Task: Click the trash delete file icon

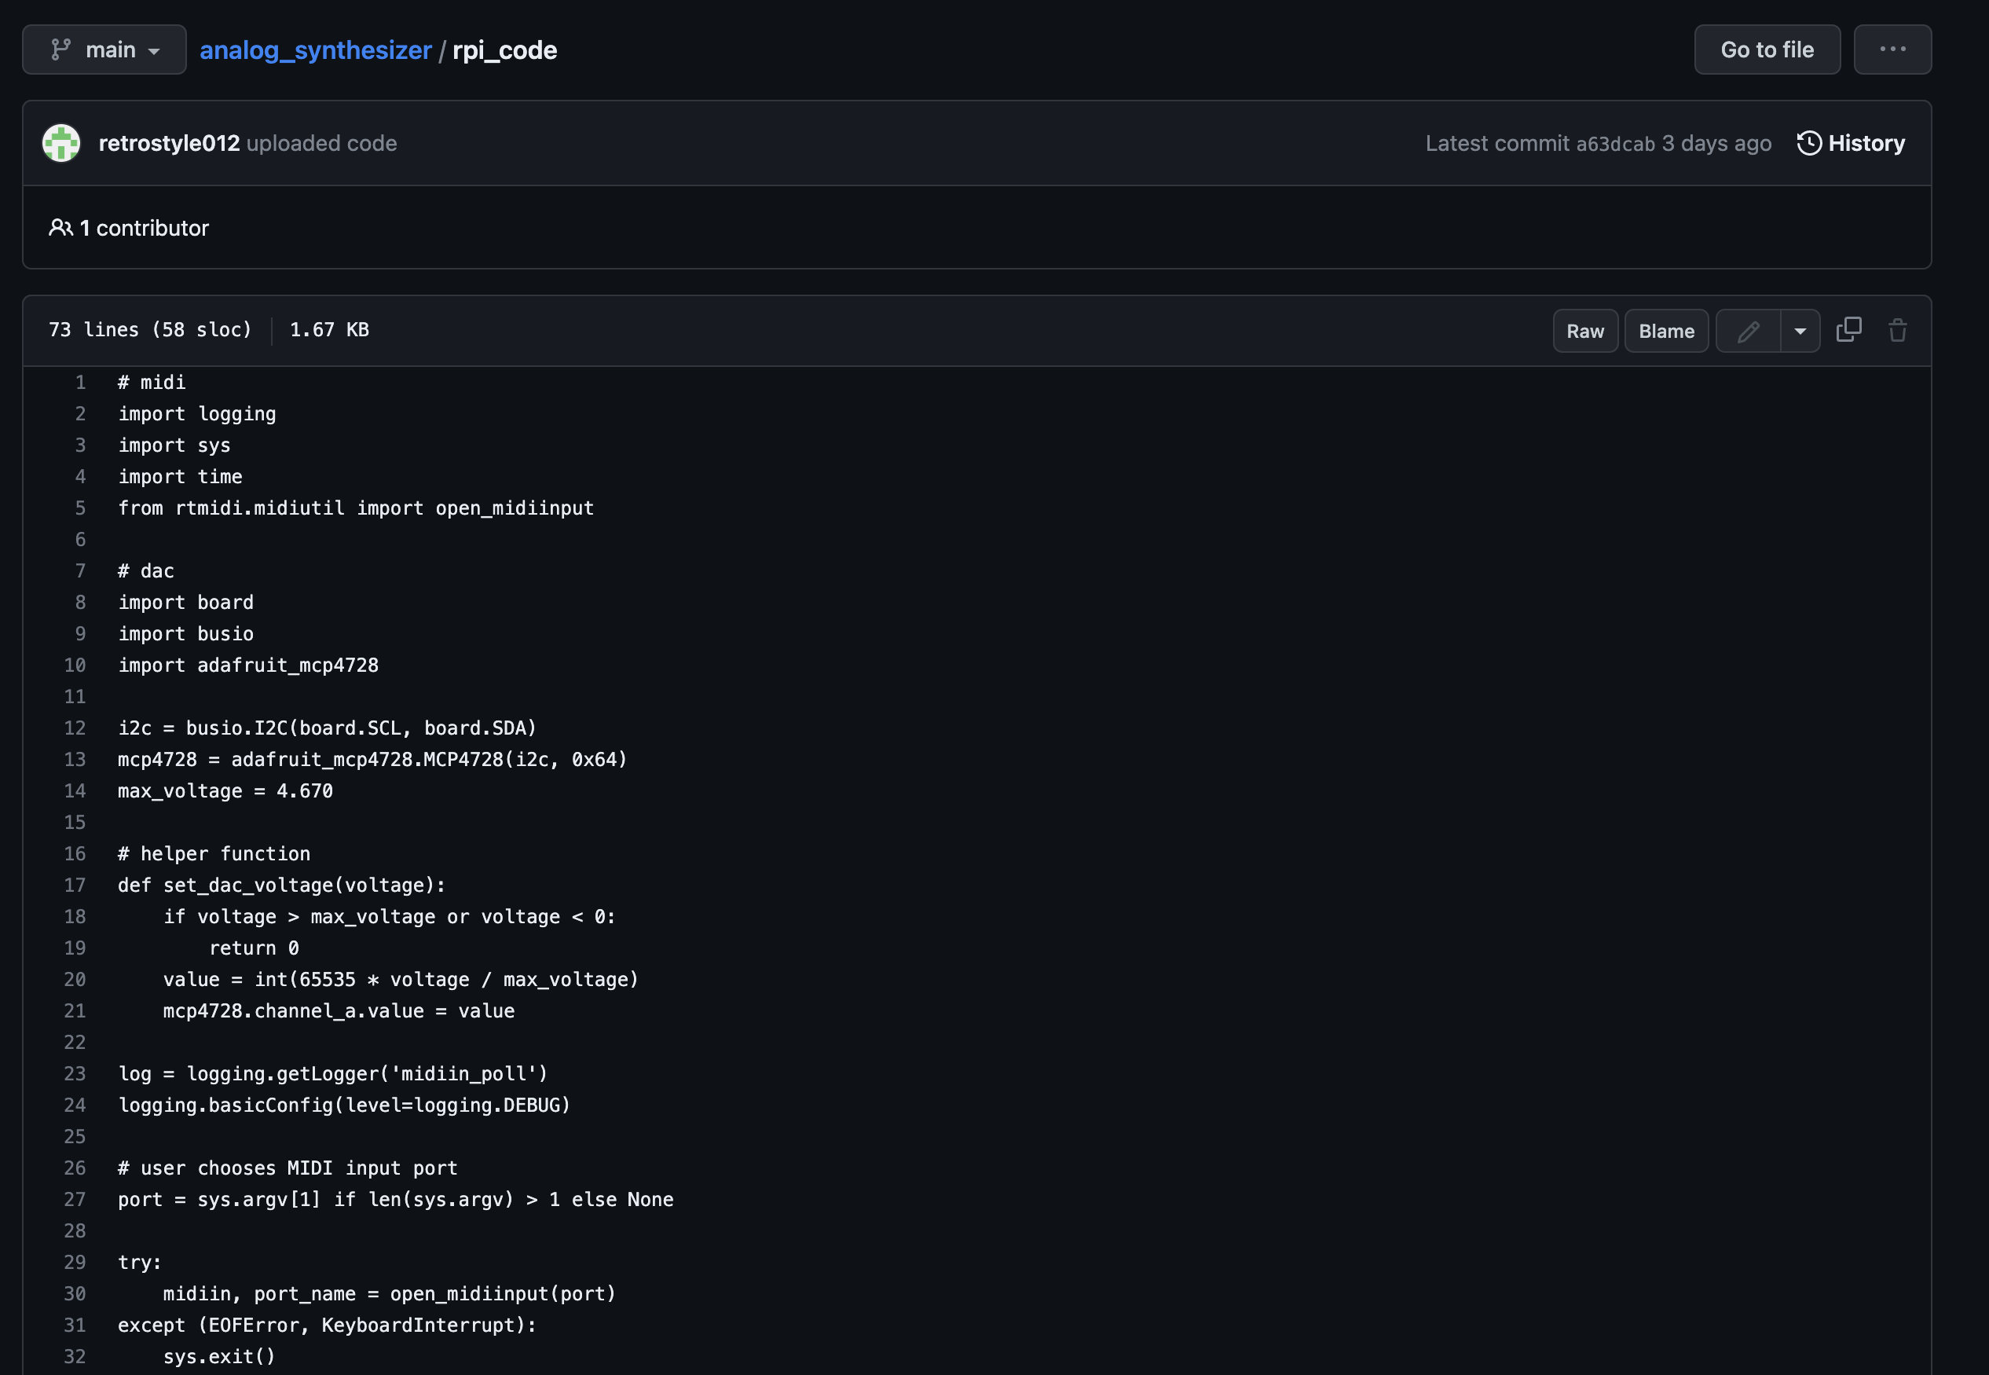Action: click(x=1897, y=330)
